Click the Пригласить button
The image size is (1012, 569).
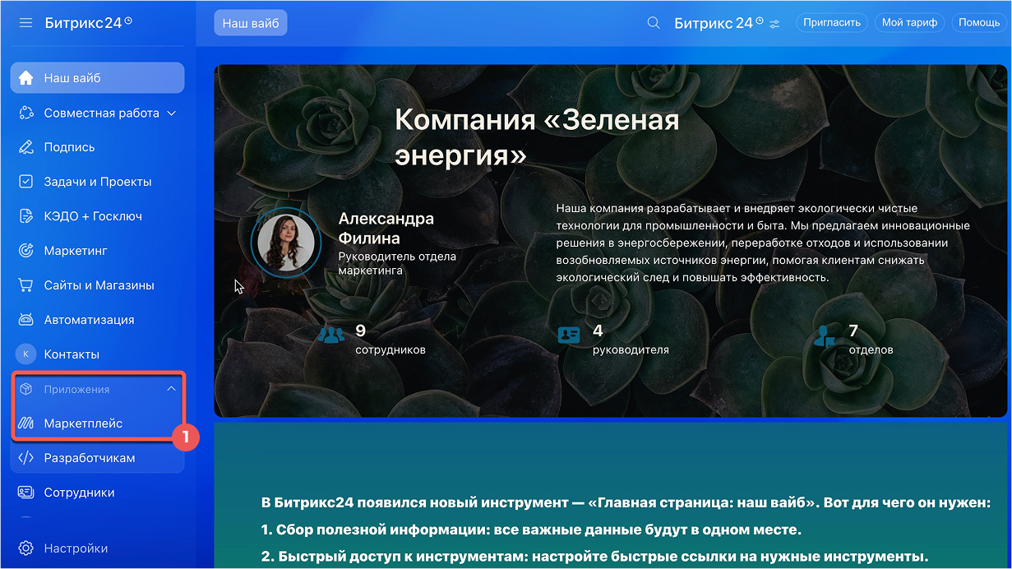point(832,22)
